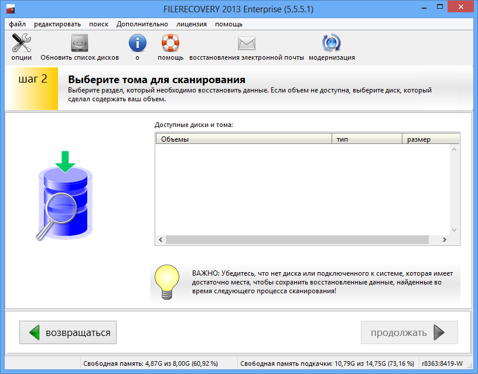Sort by the тип column header
478x374 pixels.
coord(367,139)
